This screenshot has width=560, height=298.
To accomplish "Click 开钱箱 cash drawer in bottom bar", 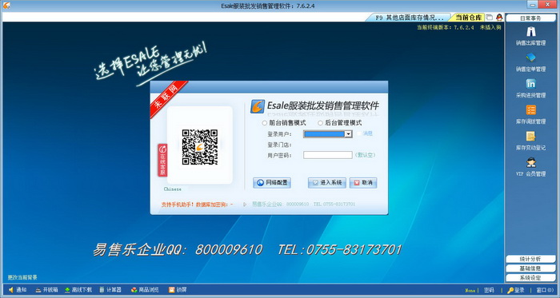I will (x=46, y=290).
